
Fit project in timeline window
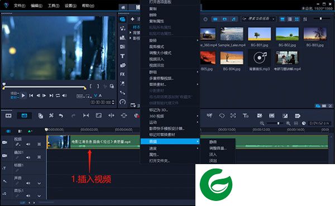(x=296, y=123)
